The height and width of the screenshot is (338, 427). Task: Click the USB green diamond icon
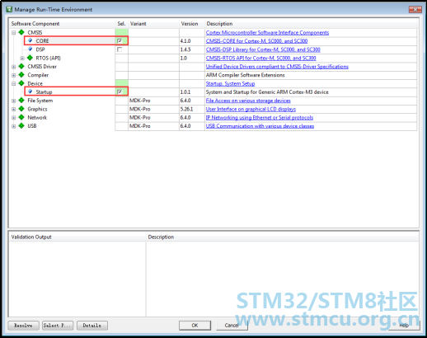21,126
